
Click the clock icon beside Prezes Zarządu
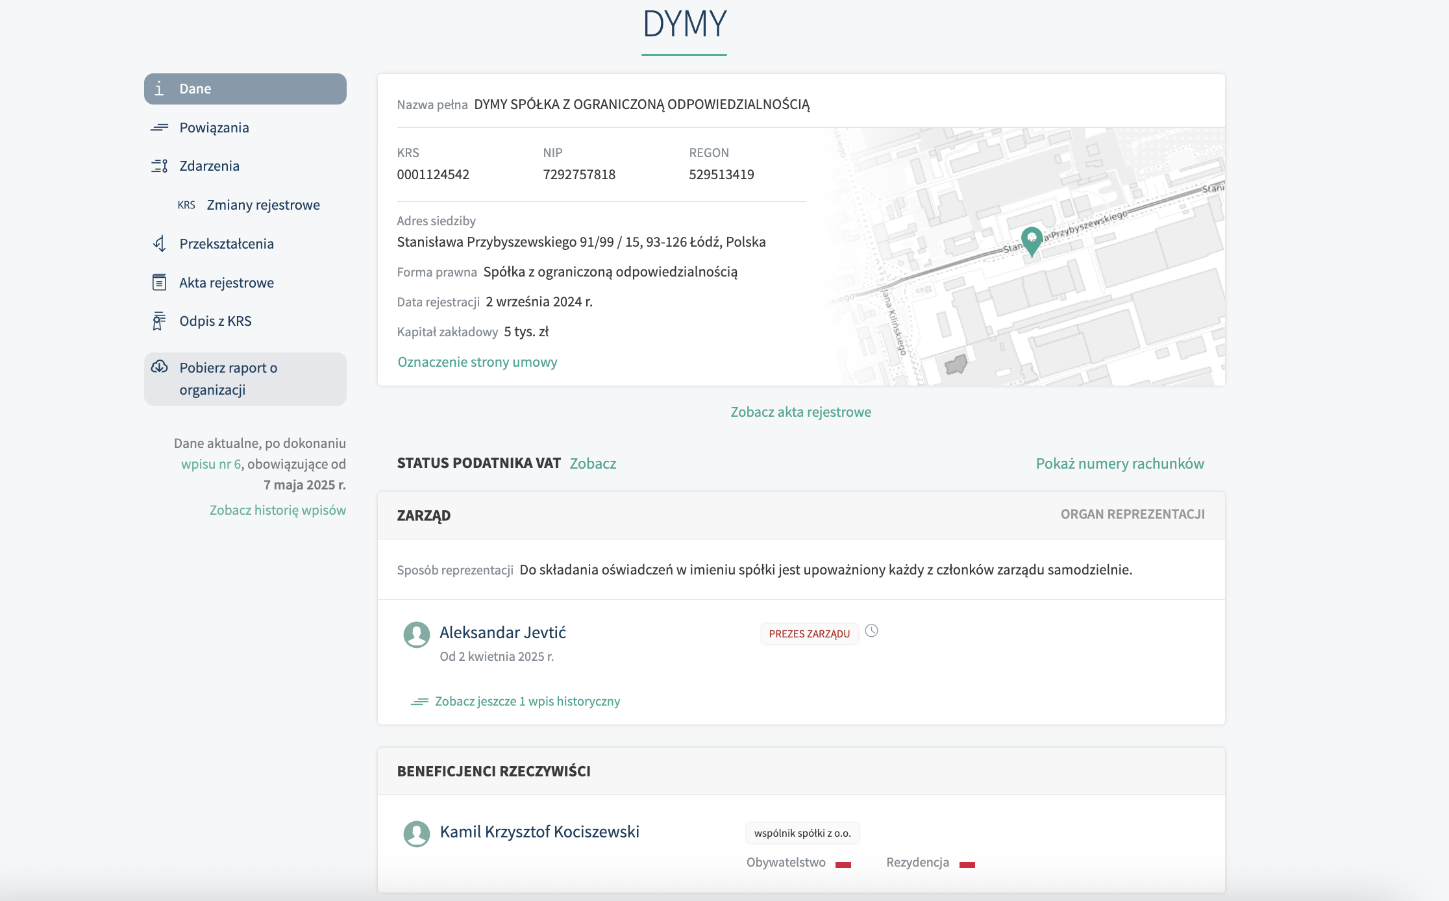pos(872,631)
